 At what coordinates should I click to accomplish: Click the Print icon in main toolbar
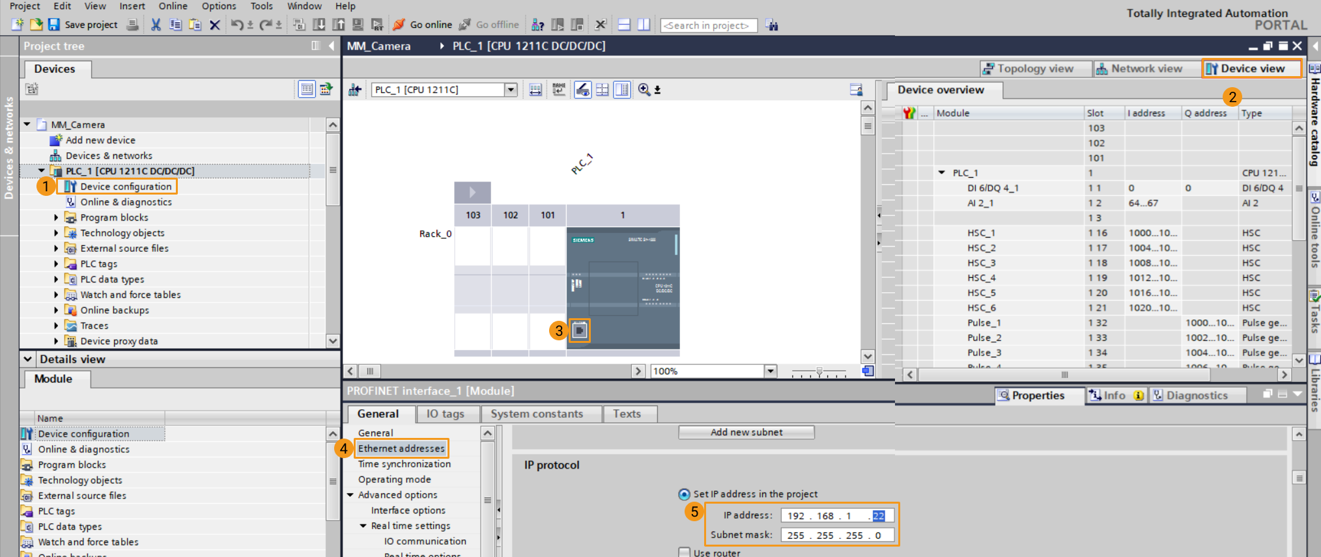pyautogui.click(x=132, y=25)
